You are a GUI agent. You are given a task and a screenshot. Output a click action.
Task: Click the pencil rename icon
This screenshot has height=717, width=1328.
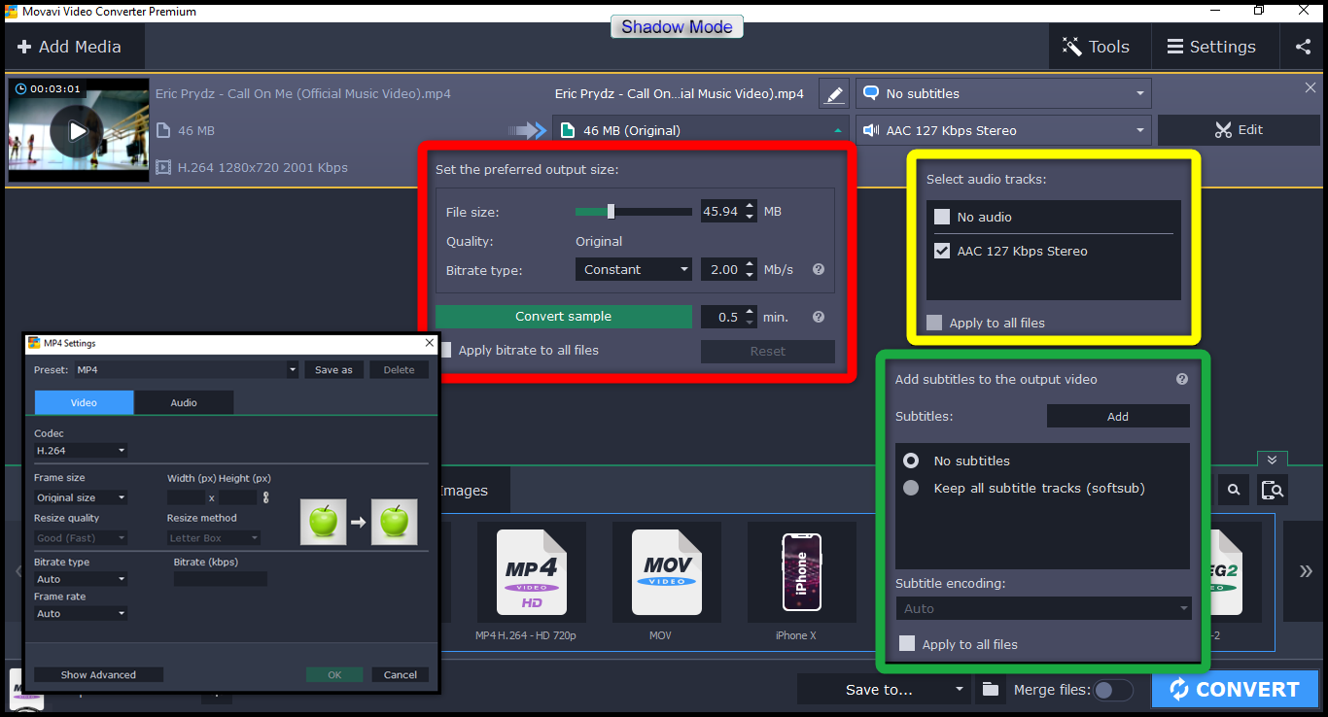[833, 93]
